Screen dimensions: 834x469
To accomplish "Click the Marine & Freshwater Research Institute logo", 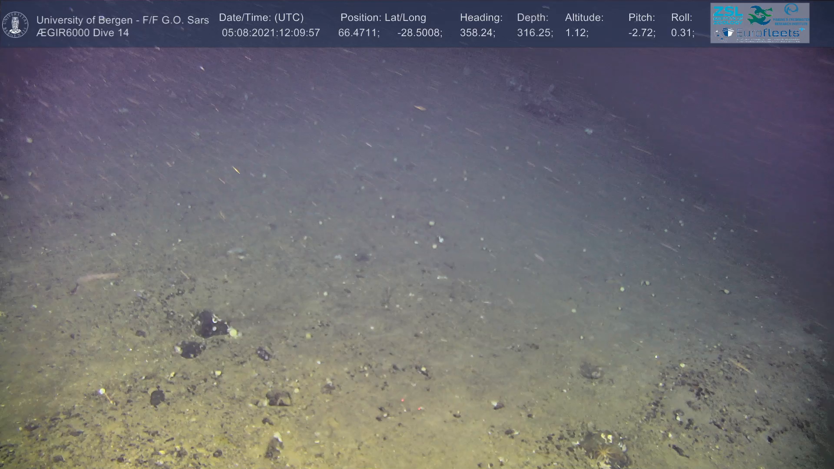I will (791, 14).
